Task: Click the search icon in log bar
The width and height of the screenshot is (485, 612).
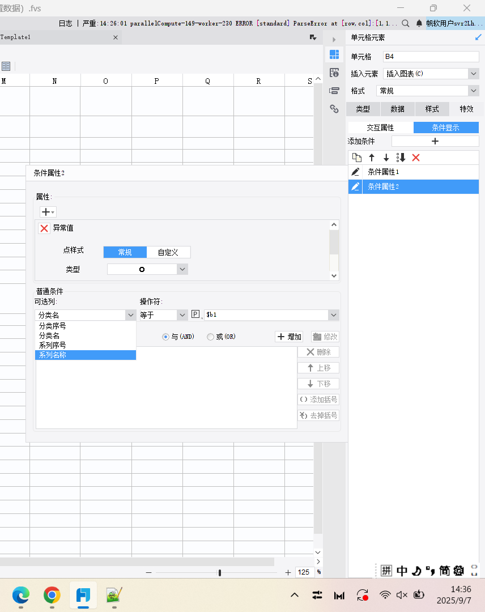Action: tap(406, 24)
